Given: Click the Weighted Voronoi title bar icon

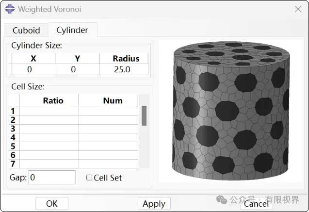Looking at the screenshot, I should tap(9, 9).
